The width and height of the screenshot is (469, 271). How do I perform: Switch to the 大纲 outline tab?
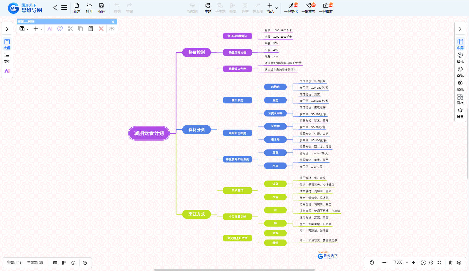(7, 44)
